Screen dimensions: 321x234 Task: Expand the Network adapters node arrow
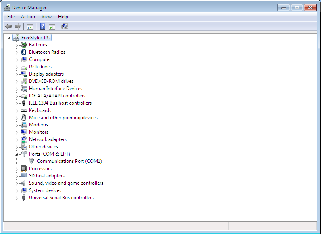17,140
